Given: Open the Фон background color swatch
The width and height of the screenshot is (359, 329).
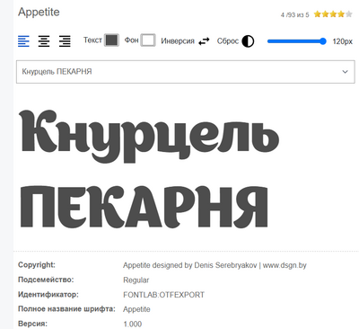Looking at the screenshot, I should pos(148,40).
